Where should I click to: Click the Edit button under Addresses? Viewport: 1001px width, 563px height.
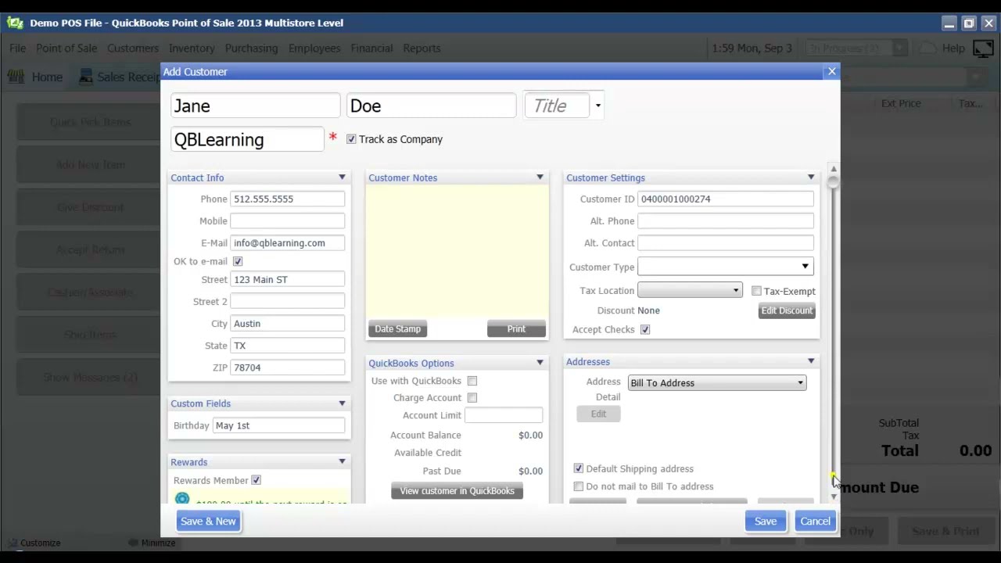(x=598, y=414)
